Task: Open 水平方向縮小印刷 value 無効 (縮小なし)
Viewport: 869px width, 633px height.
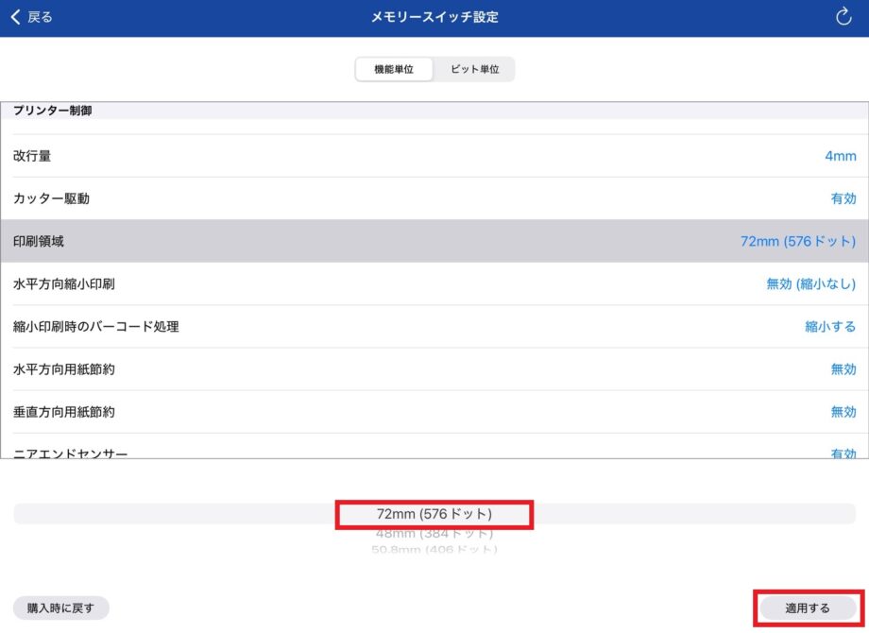Action: pyautogui.click(x=810, y=283)
